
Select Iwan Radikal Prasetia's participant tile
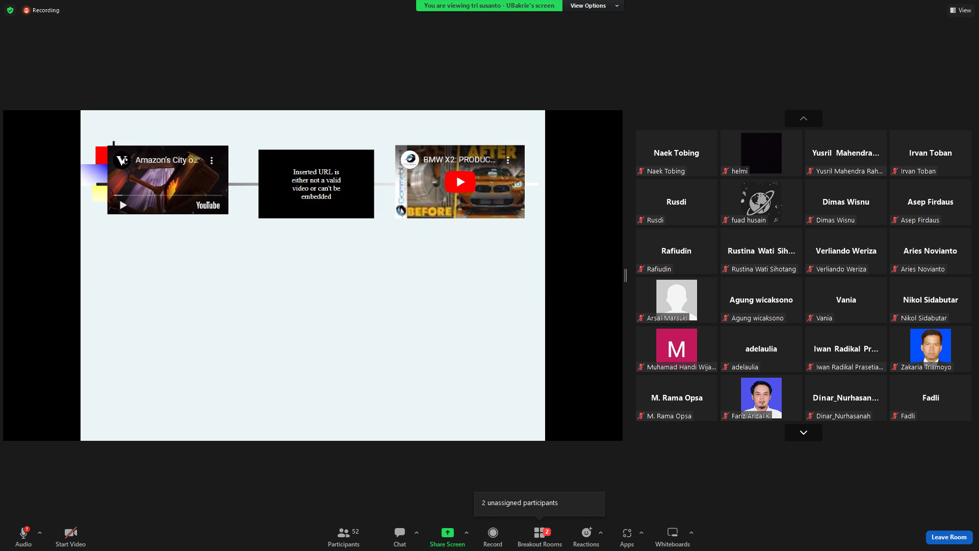846,349
